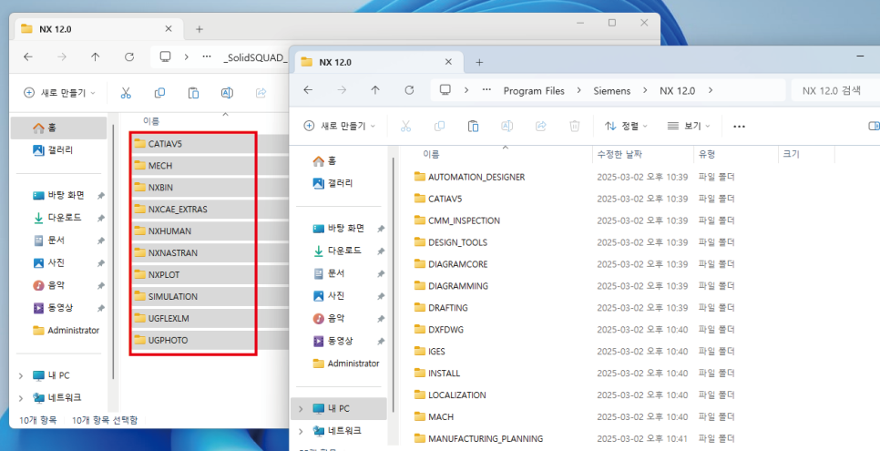Image resolution: width=880 pixels, height=451 pixels.
Task: Toggle details pane icon at toolbar right
Action: pyautogui.click(x=874, y=126)
